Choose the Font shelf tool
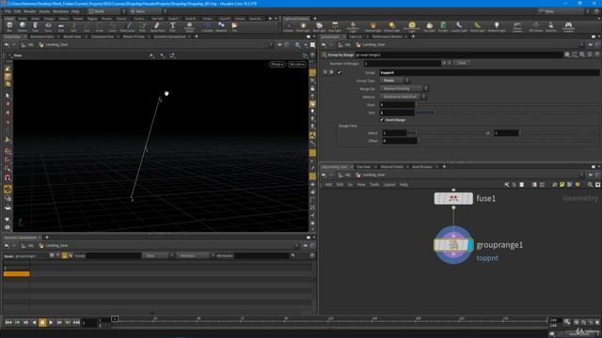 [x=172, y=26]
